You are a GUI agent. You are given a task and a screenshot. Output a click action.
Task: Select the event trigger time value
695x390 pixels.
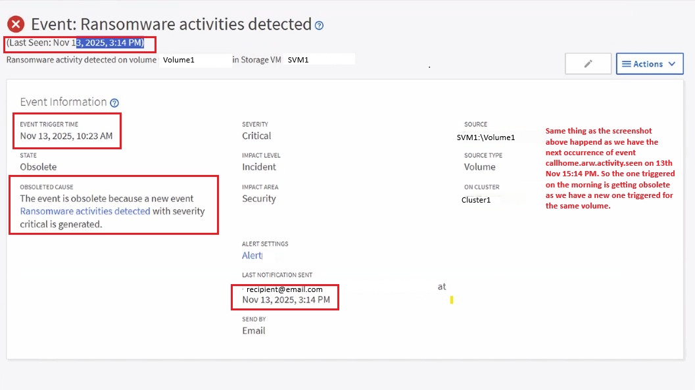coord(66,136)
